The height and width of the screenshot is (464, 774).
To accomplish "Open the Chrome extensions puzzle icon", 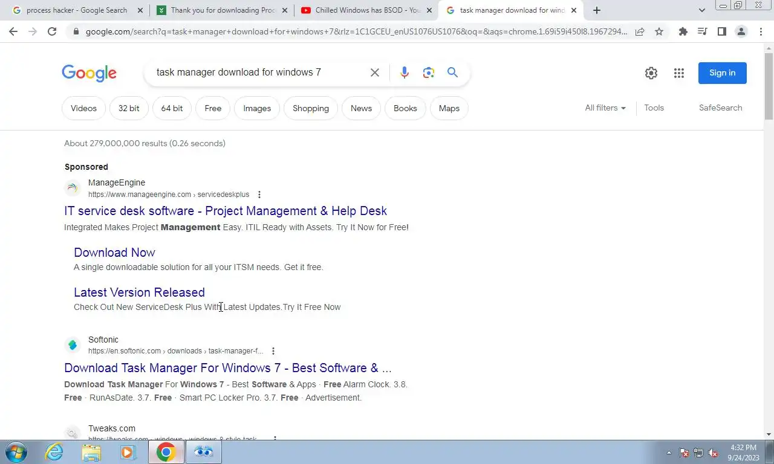I will coord(683,31).
